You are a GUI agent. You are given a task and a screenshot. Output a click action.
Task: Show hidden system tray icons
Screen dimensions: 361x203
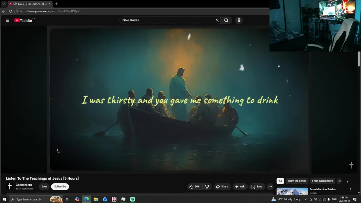coord(306,199)
